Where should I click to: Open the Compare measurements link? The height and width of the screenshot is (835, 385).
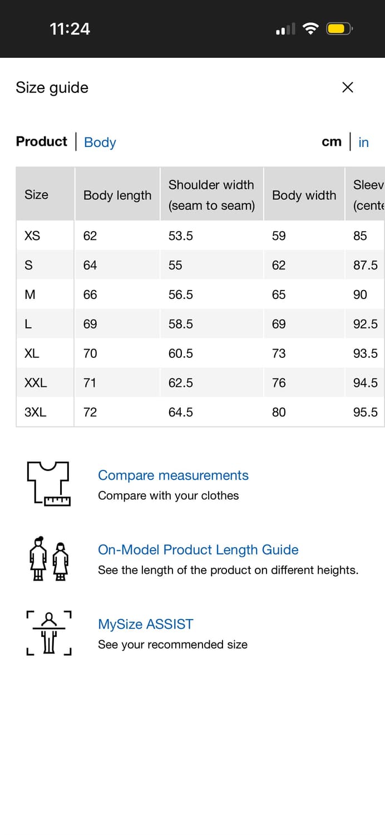click(x=173, y=475)
